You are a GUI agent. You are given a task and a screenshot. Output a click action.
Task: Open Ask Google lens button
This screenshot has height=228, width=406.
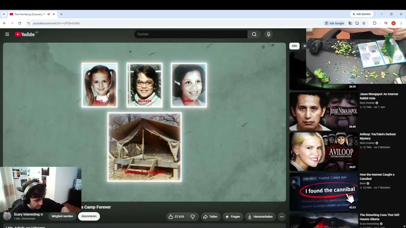[x=334, y=23]
